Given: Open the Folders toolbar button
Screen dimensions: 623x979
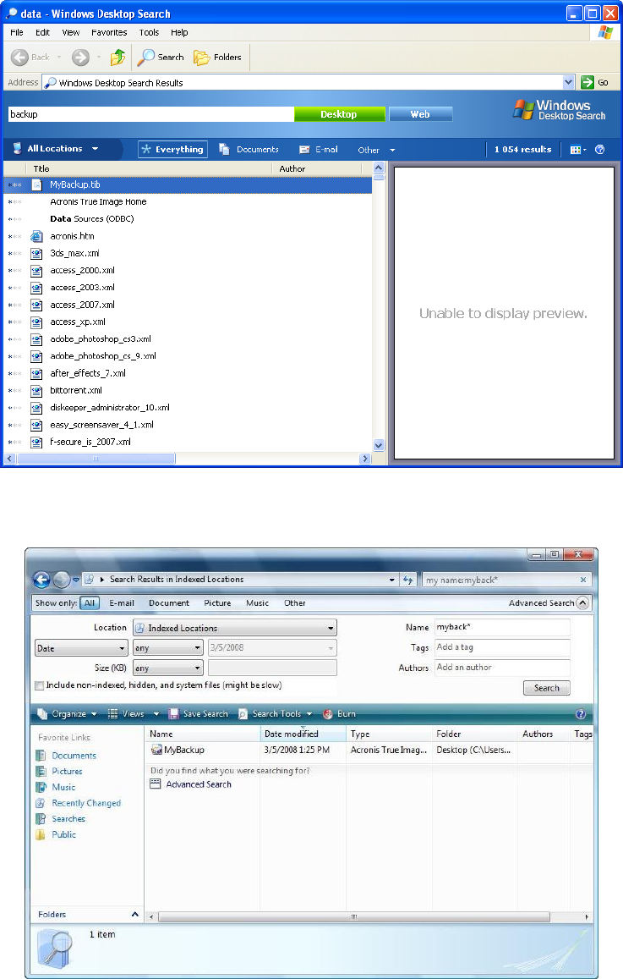Looking at the screenshot, I should (217, 58).
